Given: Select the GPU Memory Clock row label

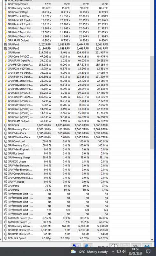Looking at the screenshot, I should tap(18, 129).
